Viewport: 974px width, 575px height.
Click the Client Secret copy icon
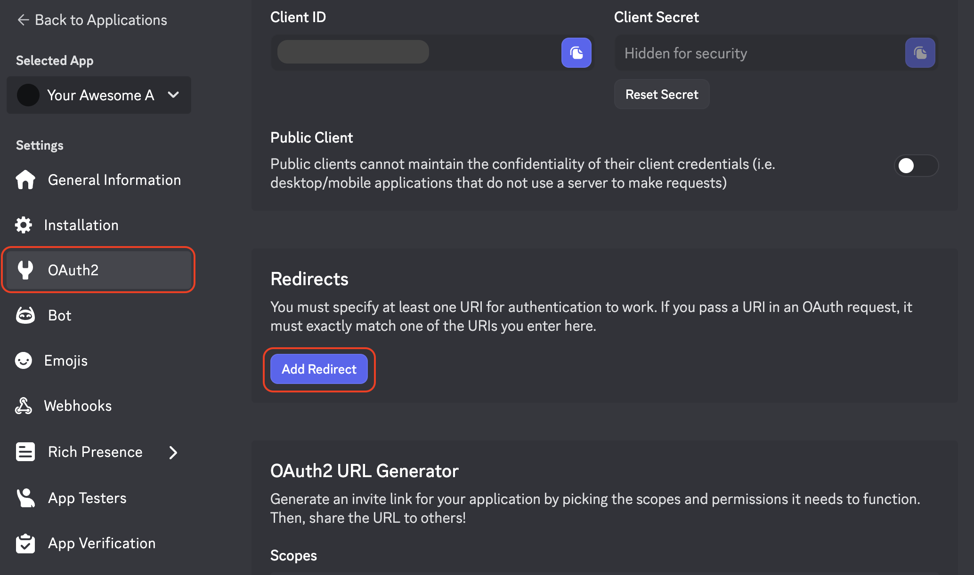pos(920,53)
